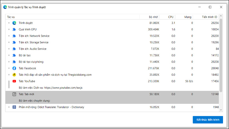Select the Tiện ích: Storage Service row

point(112,42)
